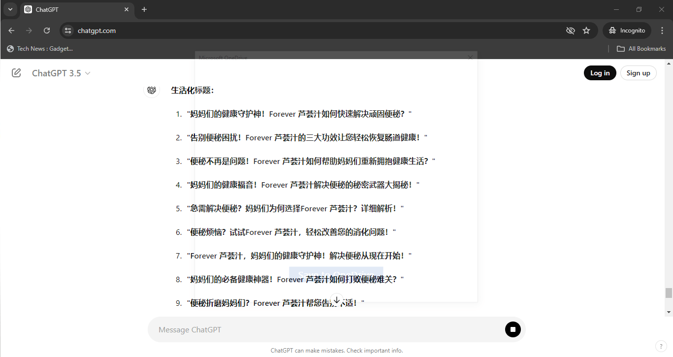Image resolution: width=673 pixels, height=357 pixels.
Task: Close the Chrome window
Action: pyautogui.click(x=662, y=9)
